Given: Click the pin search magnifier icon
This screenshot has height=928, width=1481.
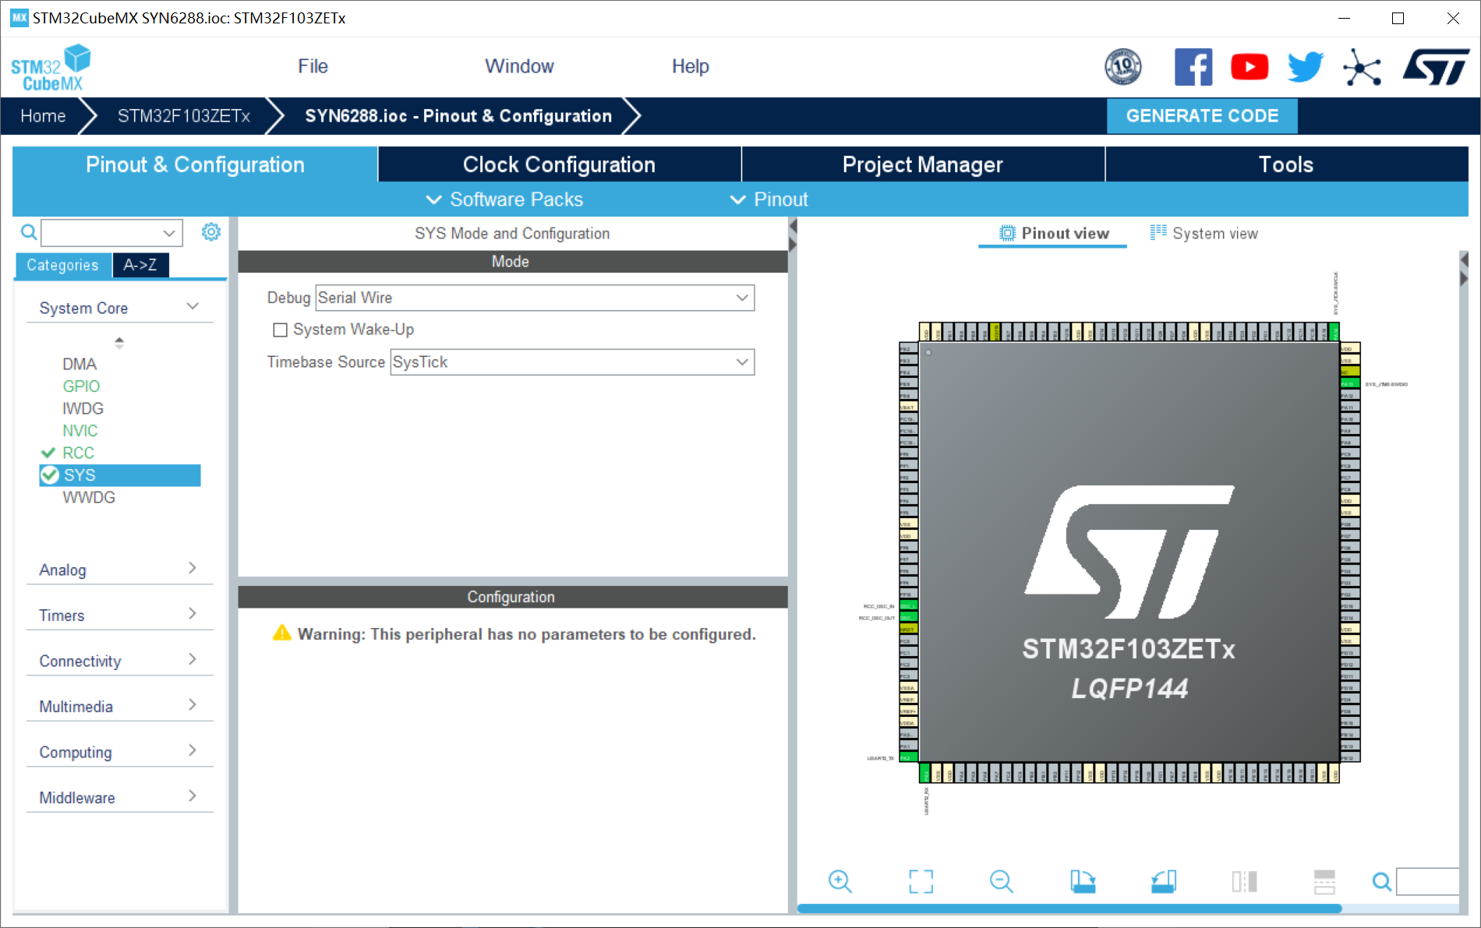Looking at the screenshot, I should [x=1382, y=881].
